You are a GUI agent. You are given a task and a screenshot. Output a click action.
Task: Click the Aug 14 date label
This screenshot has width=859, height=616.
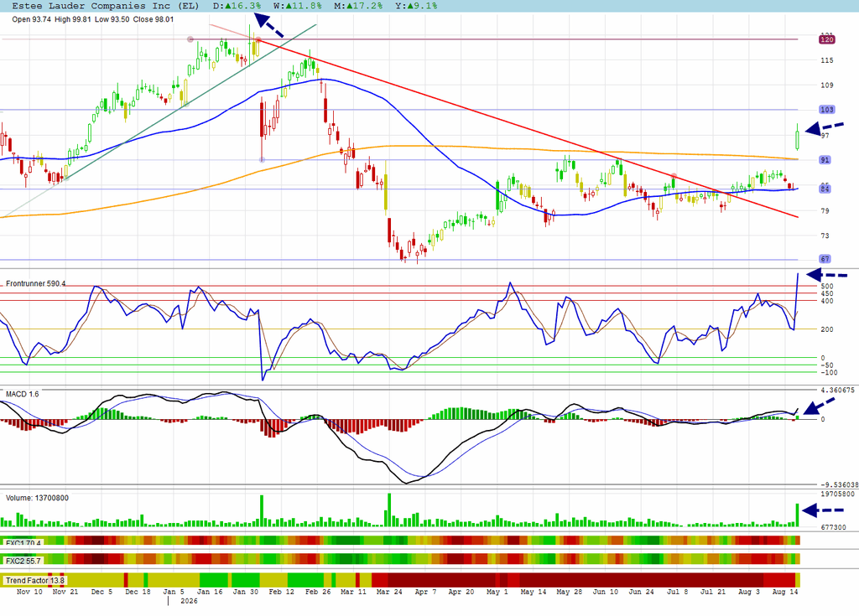coord(785,592)
